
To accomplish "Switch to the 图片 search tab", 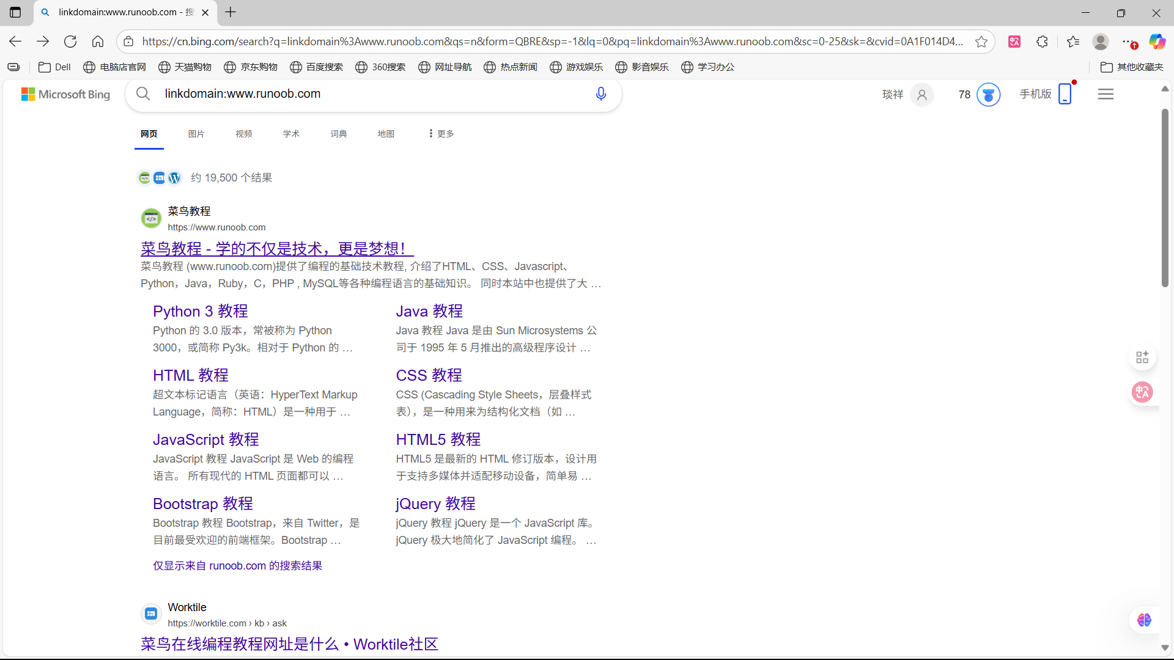I will pyautogui.click(x=196, y=133).
